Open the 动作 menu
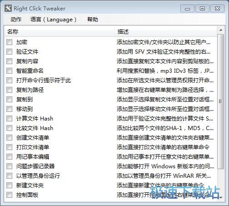The image size is (229, 206). coord(16,20)
